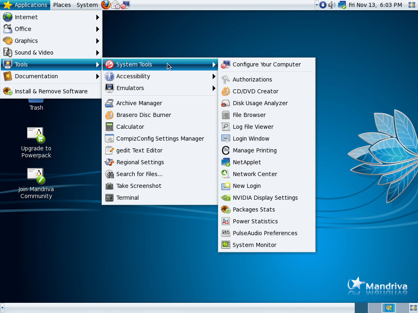Expand the Accessibility submenu arrow
This screenshot has height=313, width=418.
click(x=214, y=76)
